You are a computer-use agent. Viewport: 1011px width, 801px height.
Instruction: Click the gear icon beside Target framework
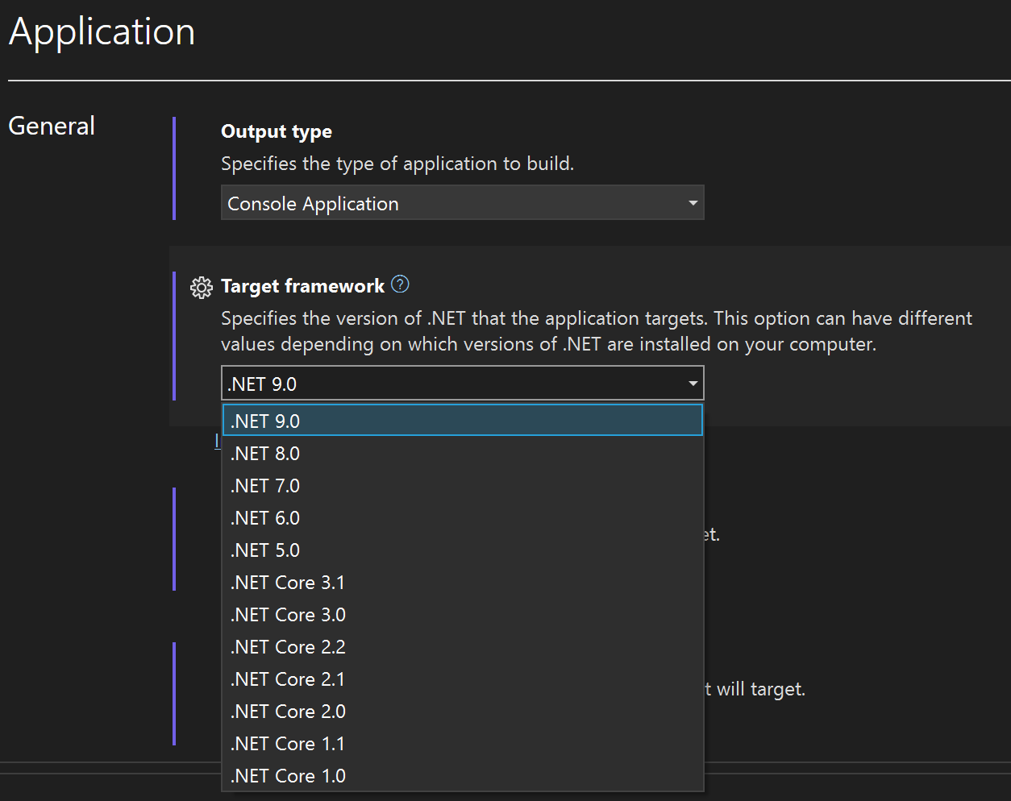(x=201, y=288)
